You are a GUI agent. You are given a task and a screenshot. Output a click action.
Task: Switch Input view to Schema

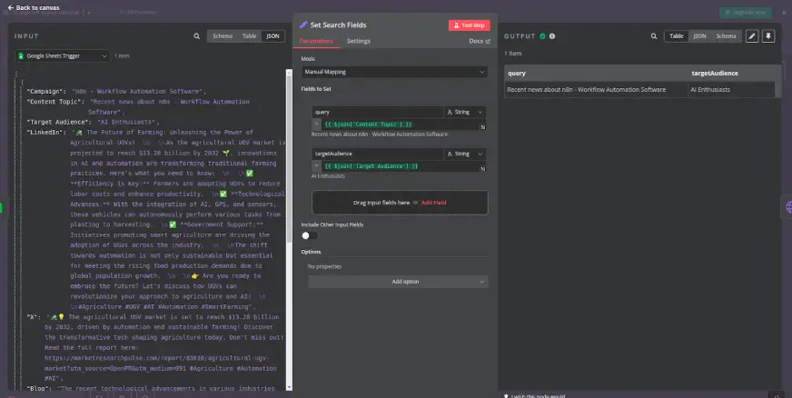tap(223, 36)
